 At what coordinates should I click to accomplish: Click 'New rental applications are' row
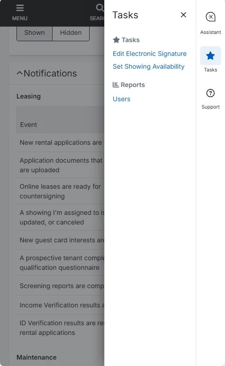click(60, 142)
